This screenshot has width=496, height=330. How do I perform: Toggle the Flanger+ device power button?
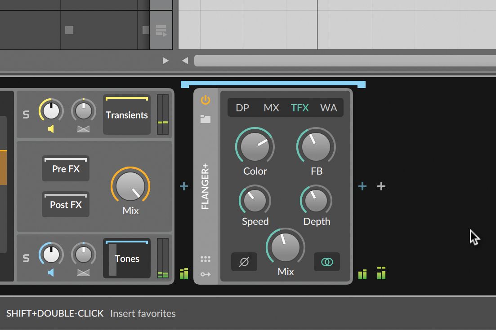click(x=205, y=101)
